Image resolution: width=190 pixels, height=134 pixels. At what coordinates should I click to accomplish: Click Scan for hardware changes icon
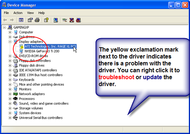click(x=55, y=20)
